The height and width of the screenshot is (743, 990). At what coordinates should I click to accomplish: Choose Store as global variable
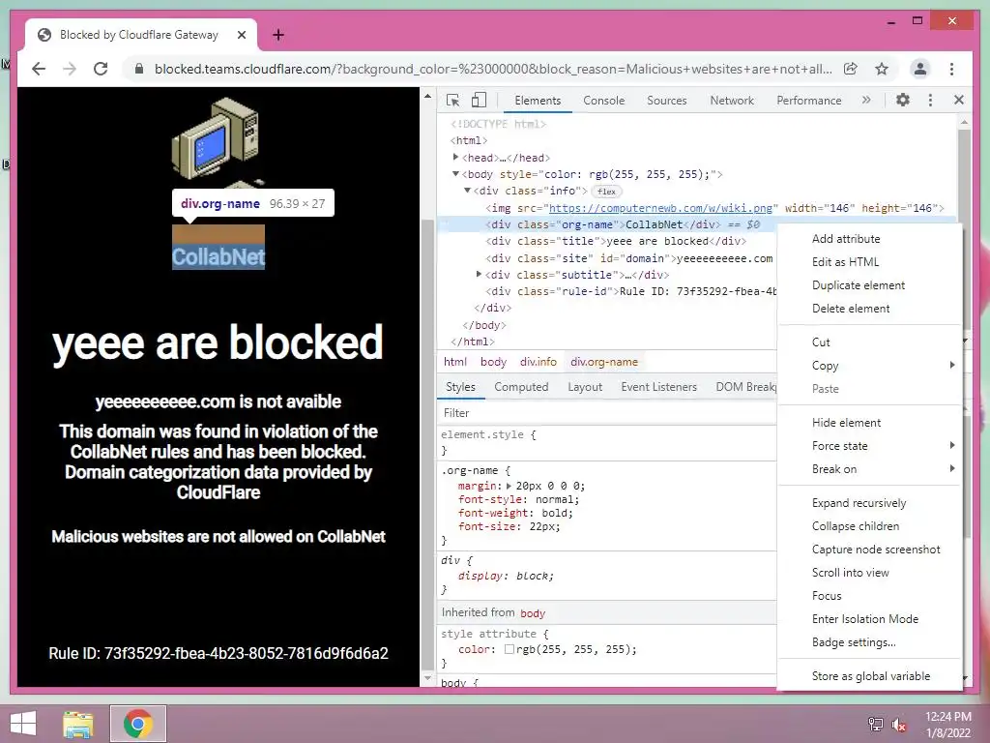coord(869,676)
